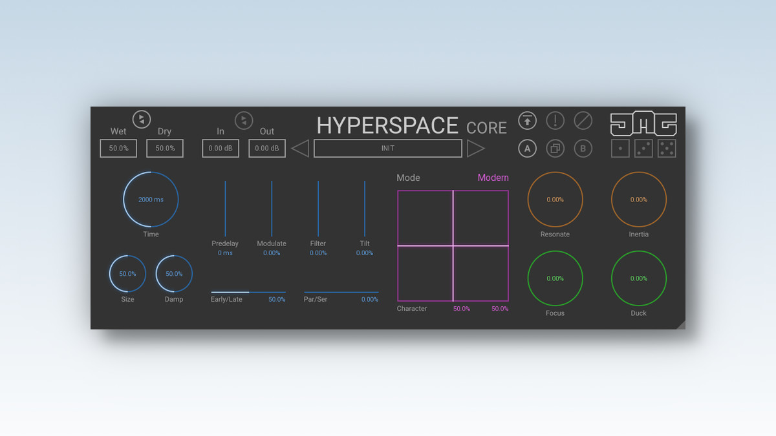This screenshot has height=436, width=776.
Task: Click the five-dot dice randomize icon
Action: click(x=667, y=149)
